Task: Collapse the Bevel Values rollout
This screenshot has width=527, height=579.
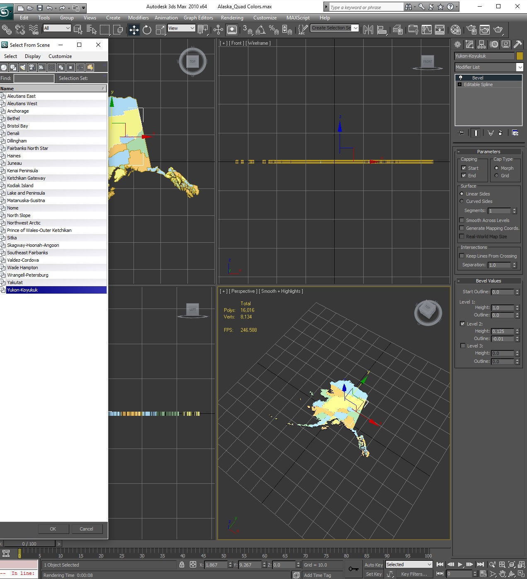Action: tap(488, 281)
